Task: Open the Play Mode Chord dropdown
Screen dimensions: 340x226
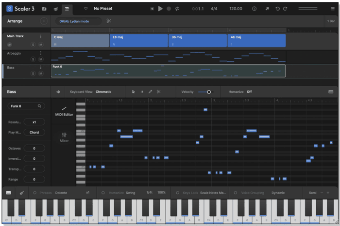Action: pyautogui.click(x=34, y=132)
